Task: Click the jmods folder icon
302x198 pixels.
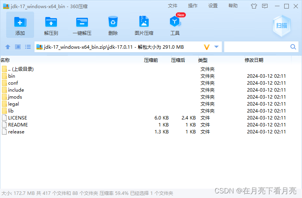Action: [4, 97]
